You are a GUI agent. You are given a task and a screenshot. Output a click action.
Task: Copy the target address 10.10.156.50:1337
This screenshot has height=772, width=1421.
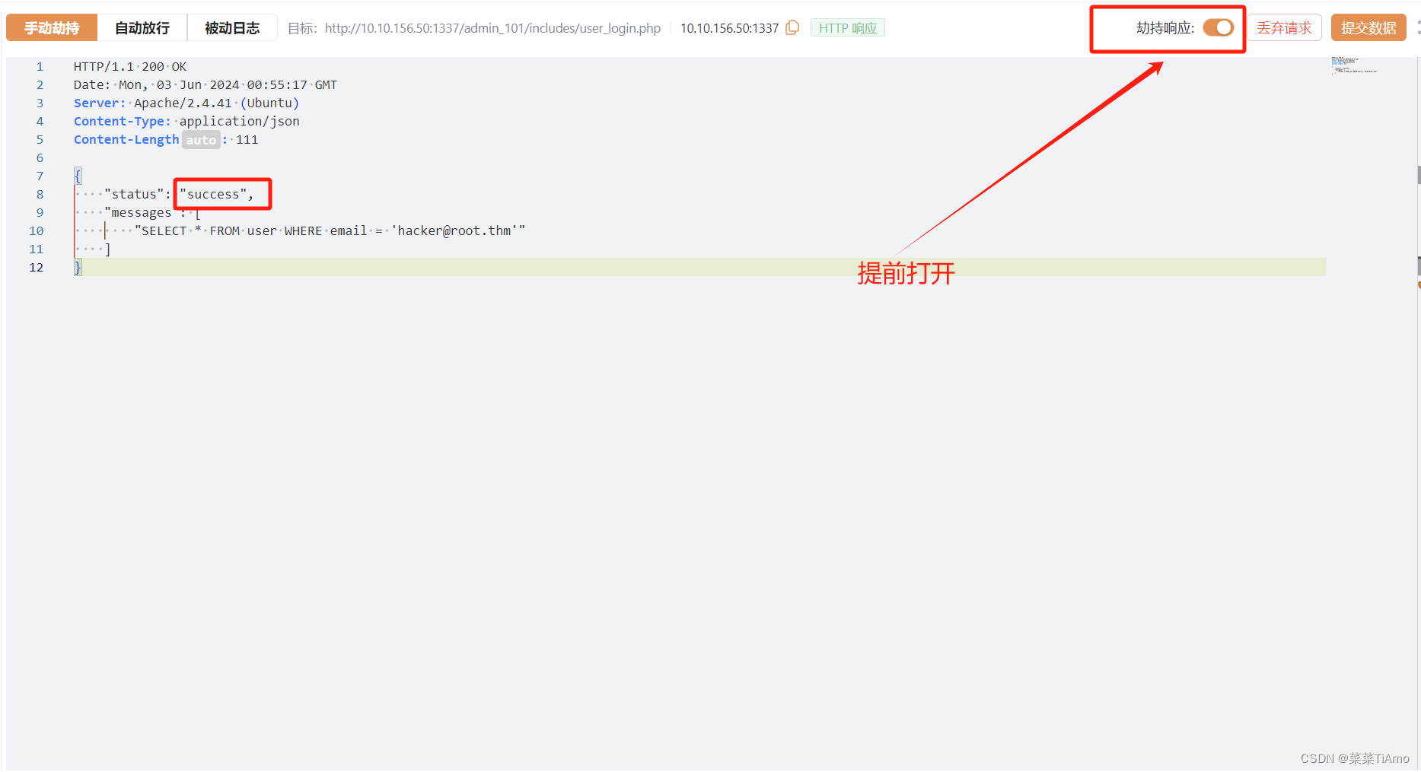tap(792, 27)
